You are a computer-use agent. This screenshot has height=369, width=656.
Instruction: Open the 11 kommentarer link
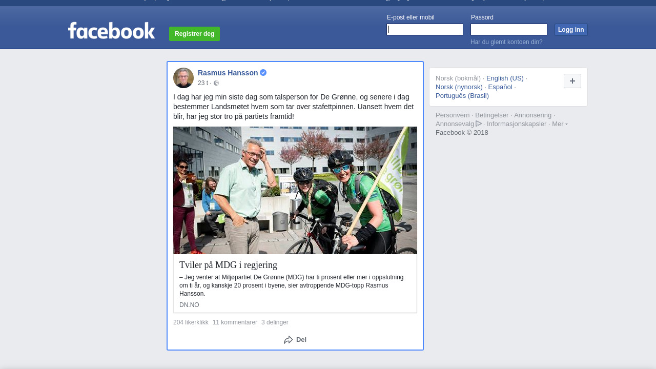235,322
